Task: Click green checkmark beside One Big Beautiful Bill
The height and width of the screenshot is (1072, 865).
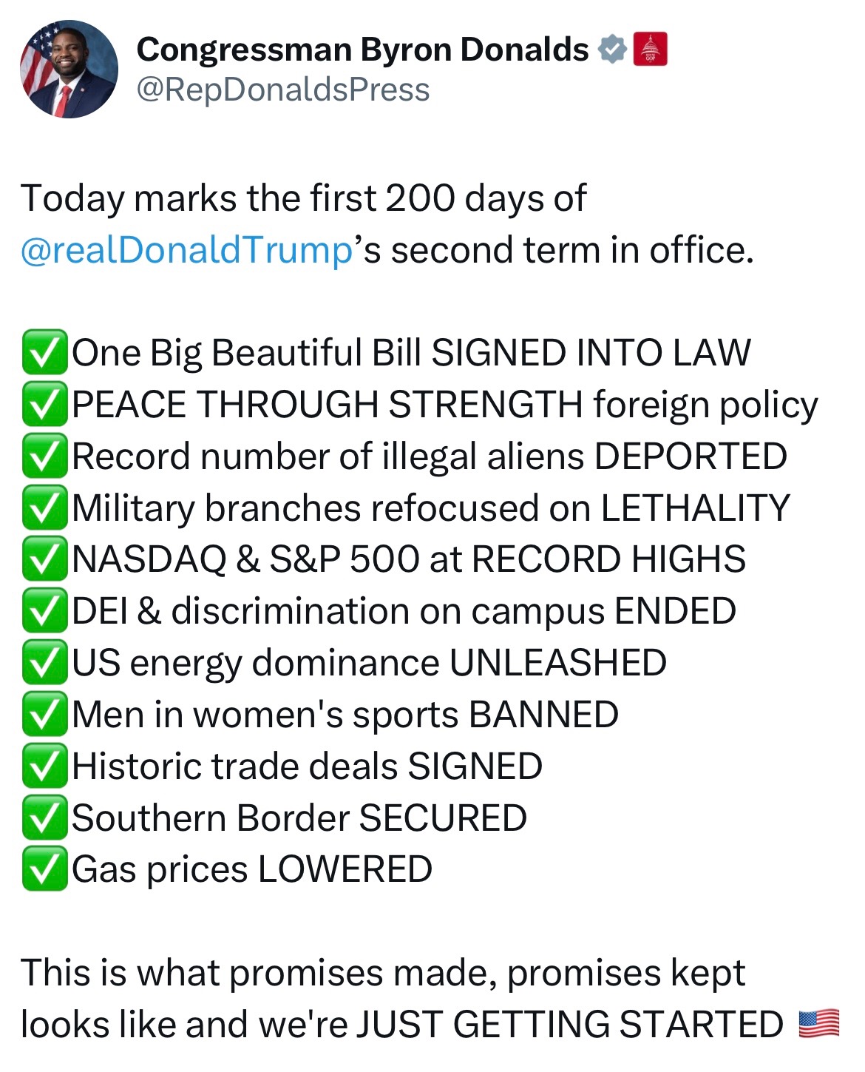Action: (x=44, y=353)
